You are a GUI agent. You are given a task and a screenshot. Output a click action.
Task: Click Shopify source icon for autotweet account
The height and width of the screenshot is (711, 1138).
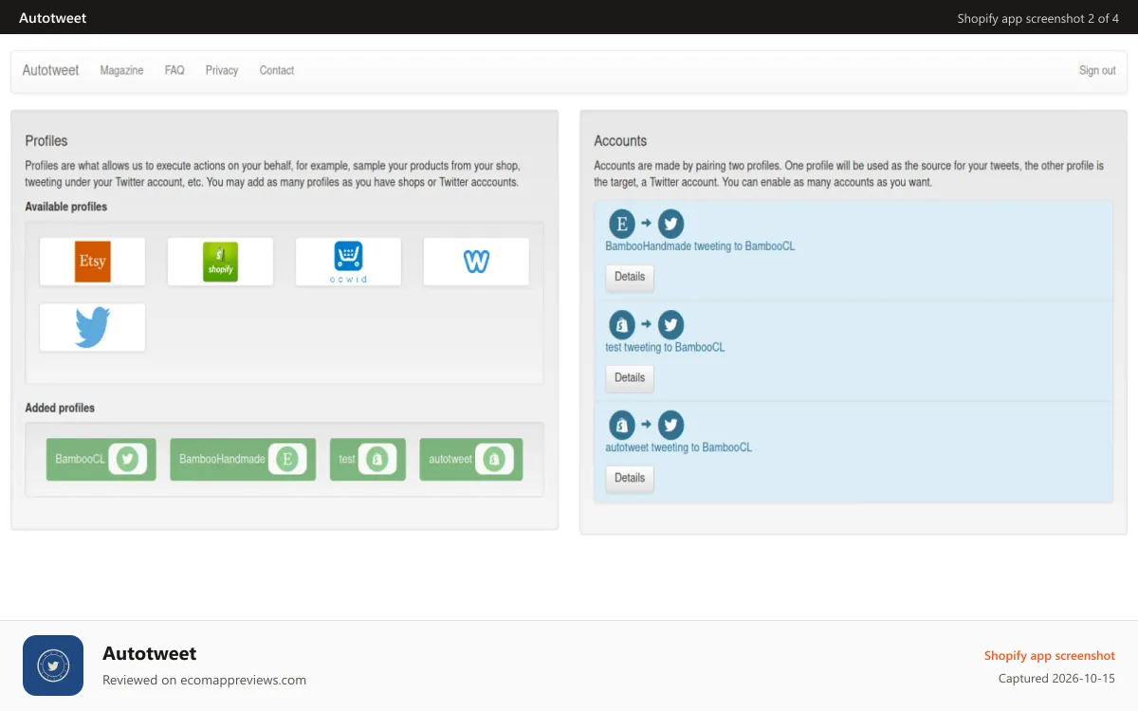point(622,425)
